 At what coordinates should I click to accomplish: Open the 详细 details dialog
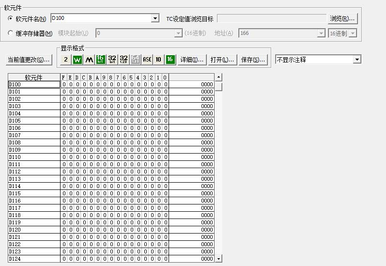[192, 60]
